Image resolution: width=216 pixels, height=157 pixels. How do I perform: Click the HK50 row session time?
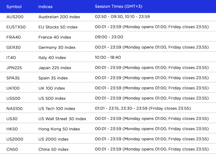152,129
